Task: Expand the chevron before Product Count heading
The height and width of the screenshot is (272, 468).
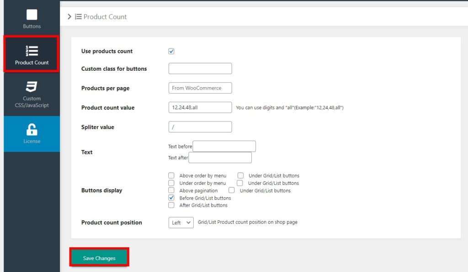Action: point(69,17)
